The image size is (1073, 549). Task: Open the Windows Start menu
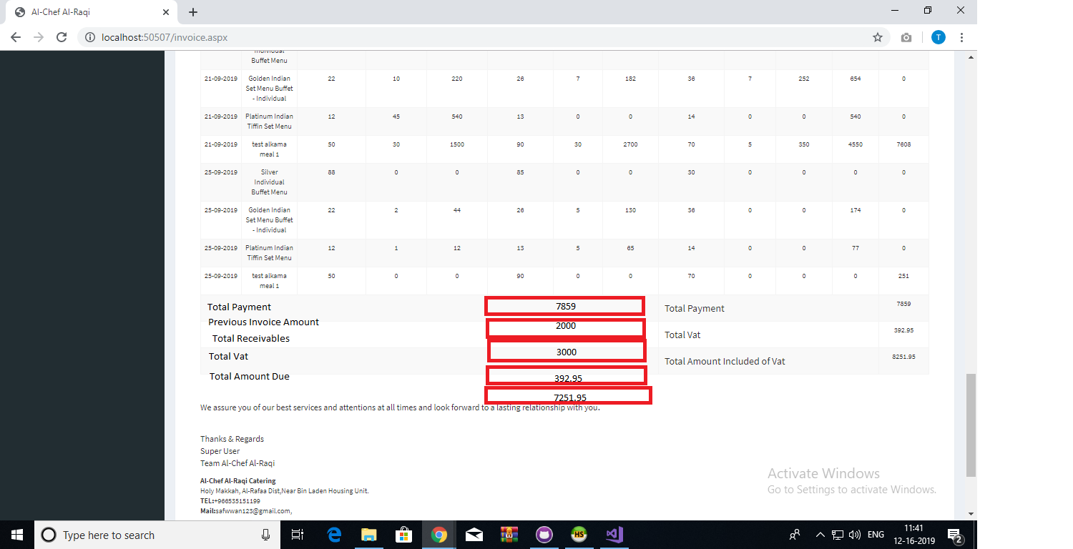tap(16, 535)
